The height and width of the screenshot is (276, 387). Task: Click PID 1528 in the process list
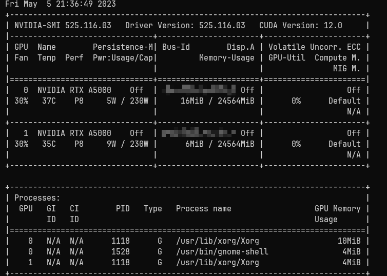point(121,251)
